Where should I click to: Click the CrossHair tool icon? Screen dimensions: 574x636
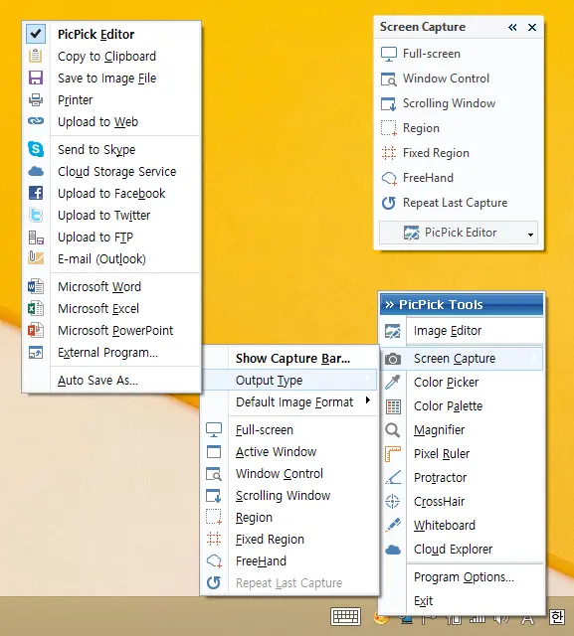(x=393, y=501)
